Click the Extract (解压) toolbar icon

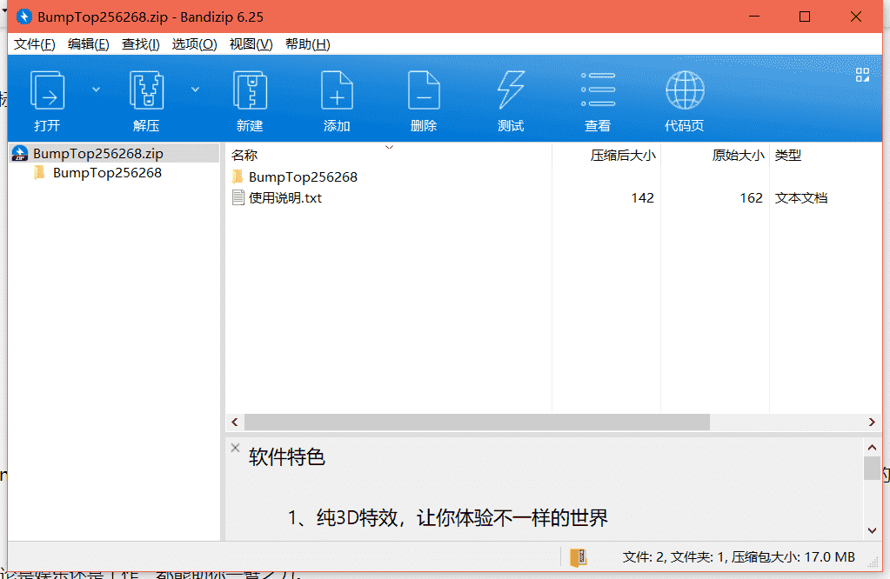pos(146,90)
